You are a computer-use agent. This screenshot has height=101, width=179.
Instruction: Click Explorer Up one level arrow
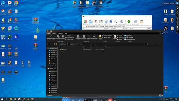click(x=54, y=44)
